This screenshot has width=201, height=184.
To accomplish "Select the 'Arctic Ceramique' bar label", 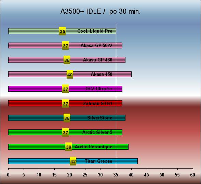I will tap(94, 147).
